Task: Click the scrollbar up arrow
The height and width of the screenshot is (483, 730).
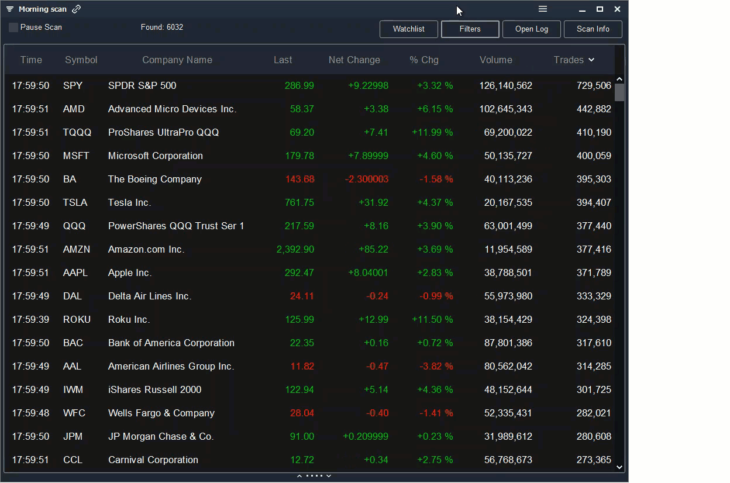Action: (x=619, y=78)
